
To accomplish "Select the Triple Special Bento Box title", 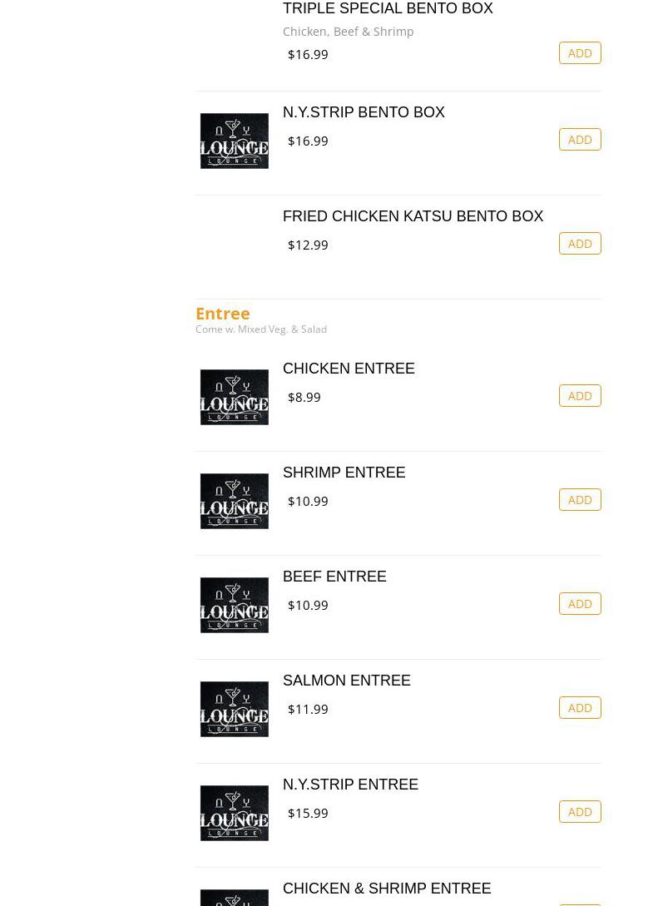I will coord(388,8).
